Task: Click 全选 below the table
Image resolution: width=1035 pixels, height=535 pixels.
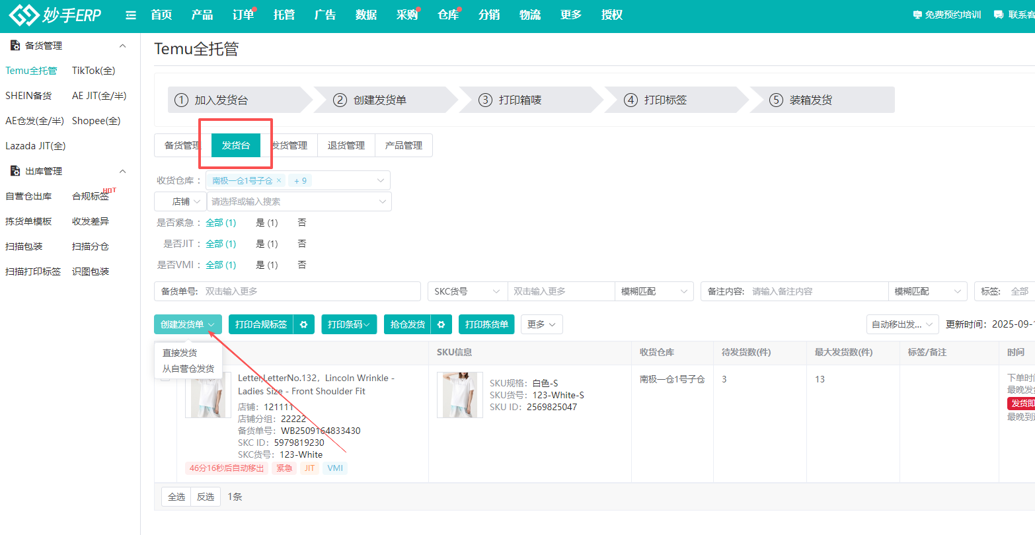Action: point(176,497)
